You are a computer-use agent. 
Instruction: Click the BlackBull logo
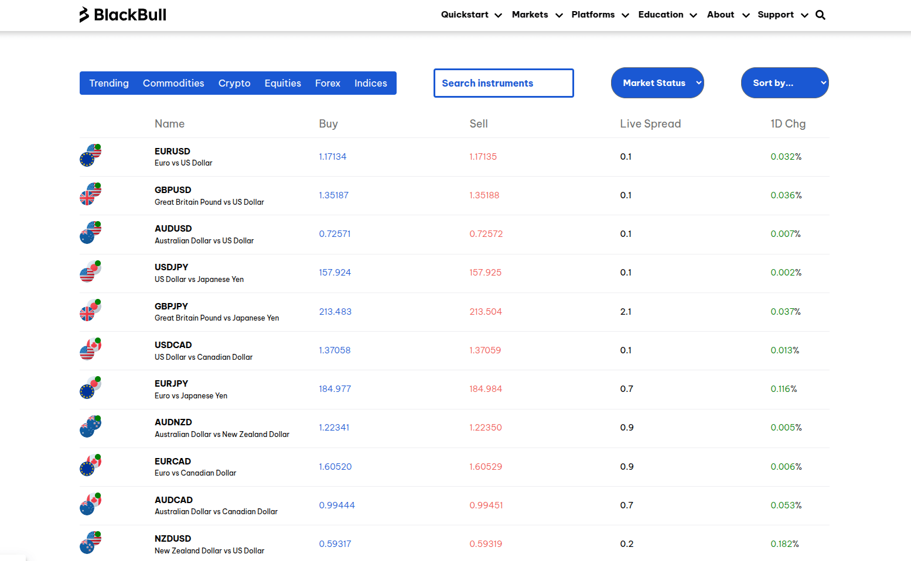pos(123,15)
